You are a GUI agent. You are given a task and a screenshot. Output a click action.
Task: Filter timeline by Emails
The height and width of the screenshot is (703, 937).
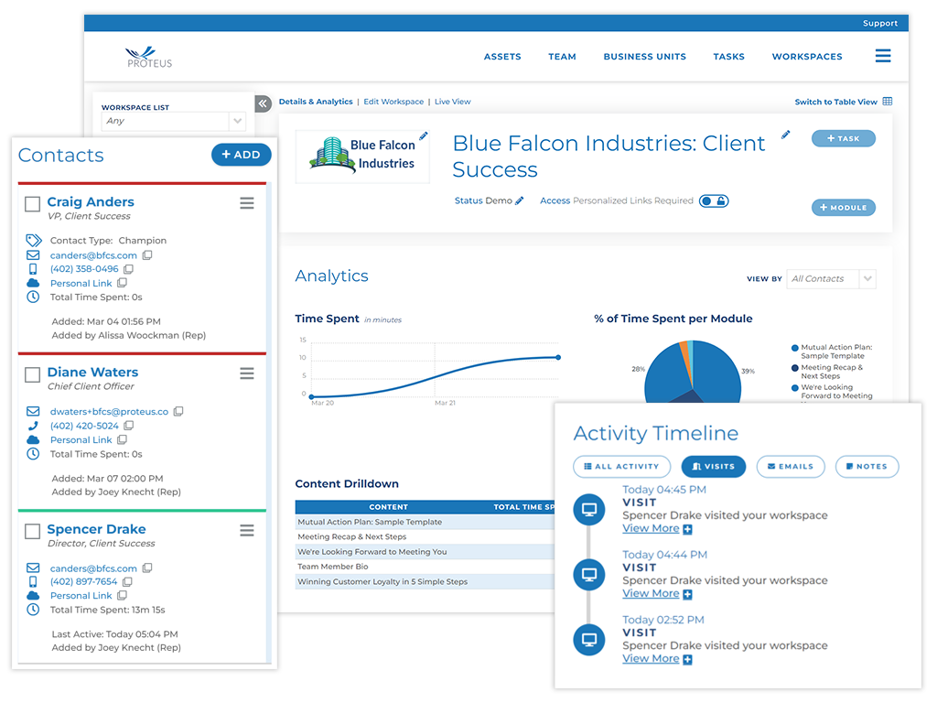point(791,466)
